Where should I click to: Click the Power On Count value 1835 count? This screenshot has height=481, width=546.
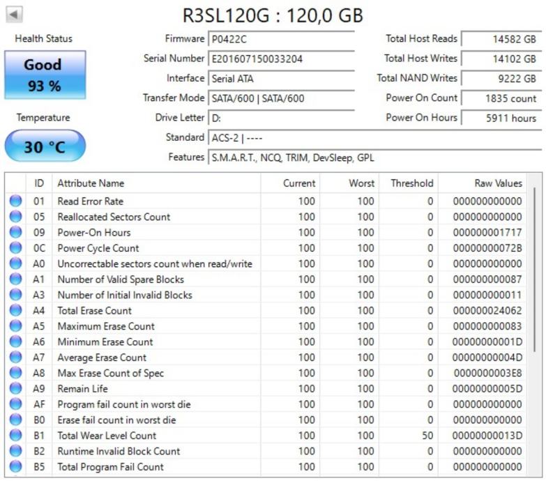tap(502, 98)
